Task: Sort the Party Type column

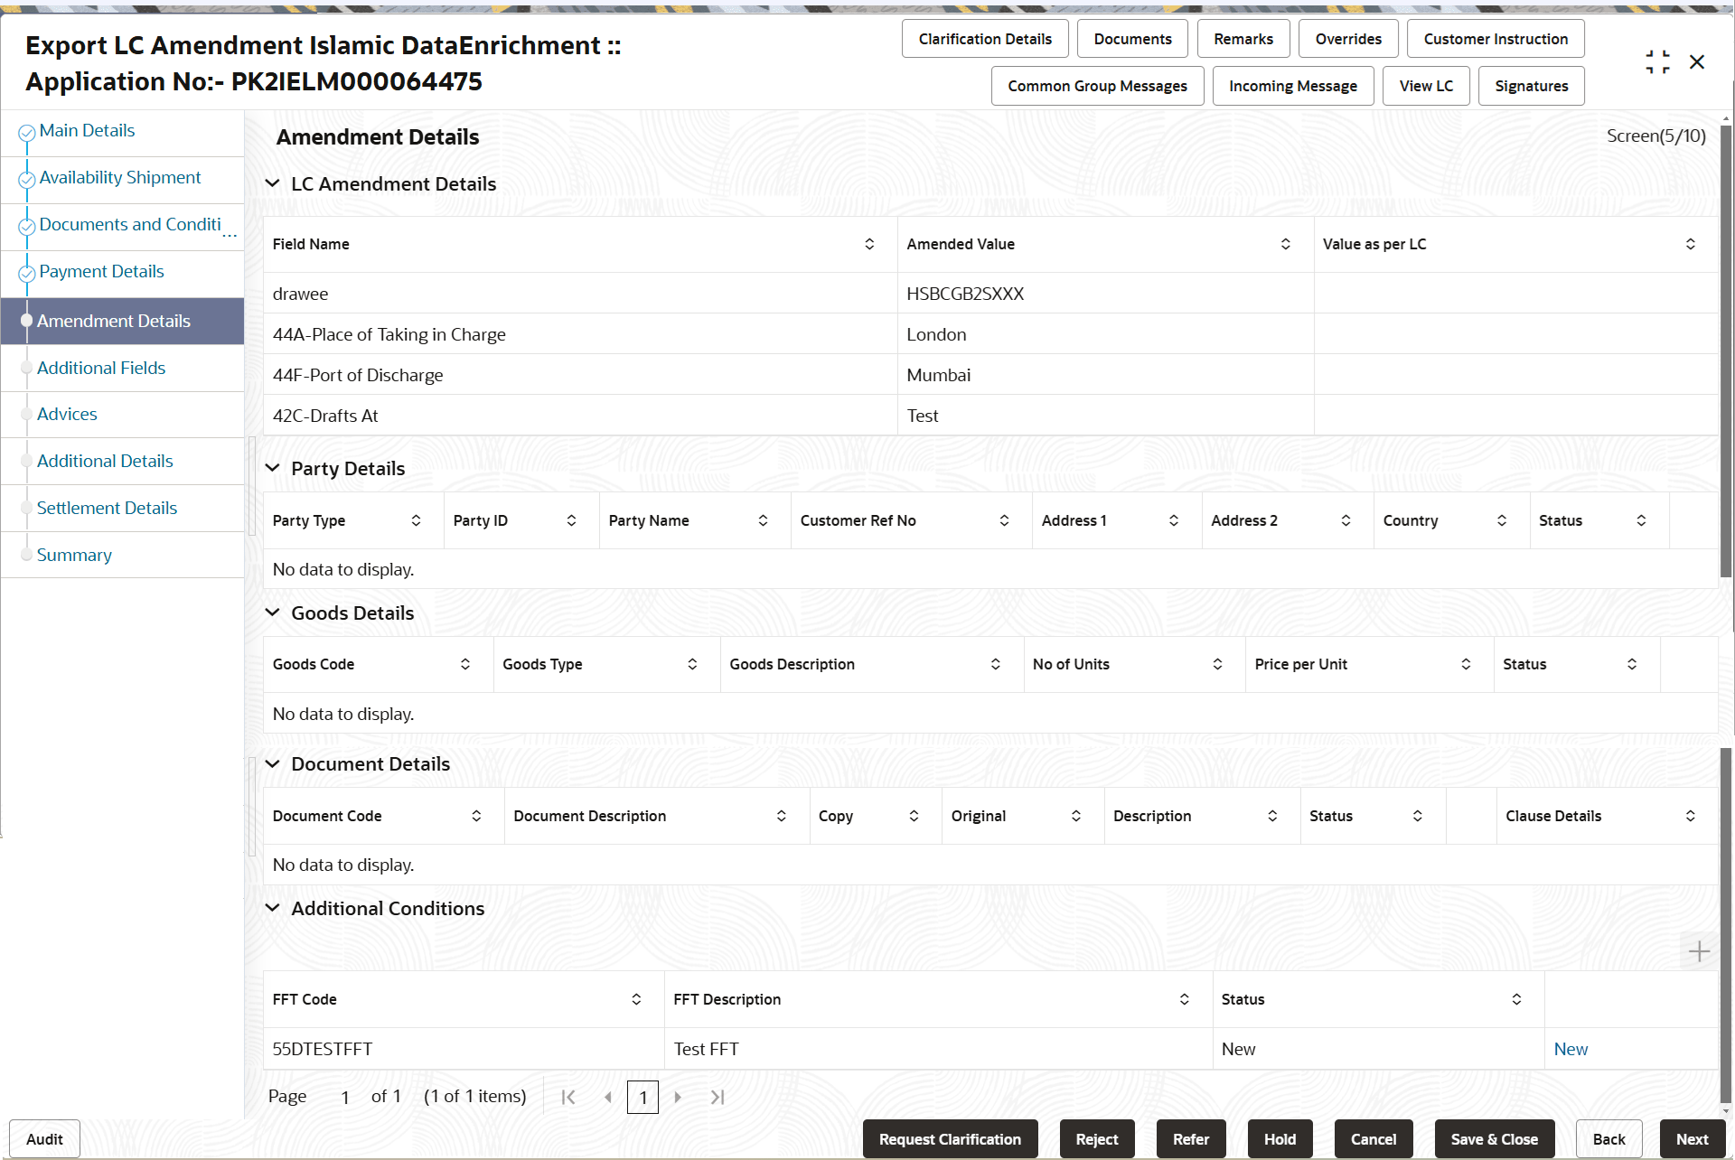Action: click(x=416, y=520)
